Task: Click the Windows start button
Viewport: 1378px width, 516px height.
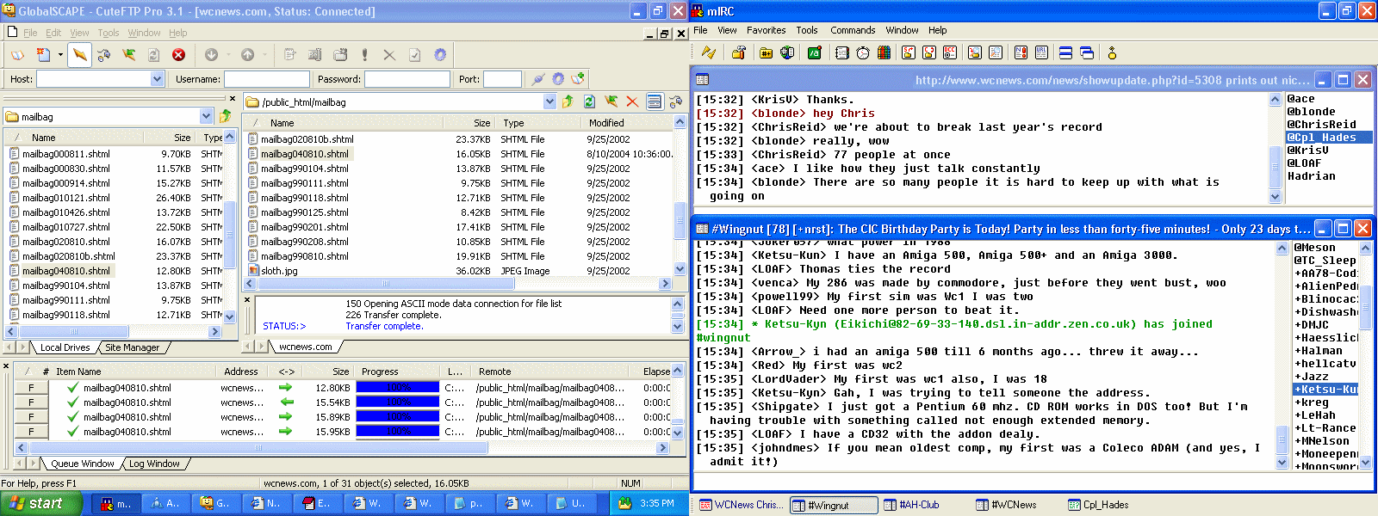Action: pyautogui.click(x=40, y=503)
